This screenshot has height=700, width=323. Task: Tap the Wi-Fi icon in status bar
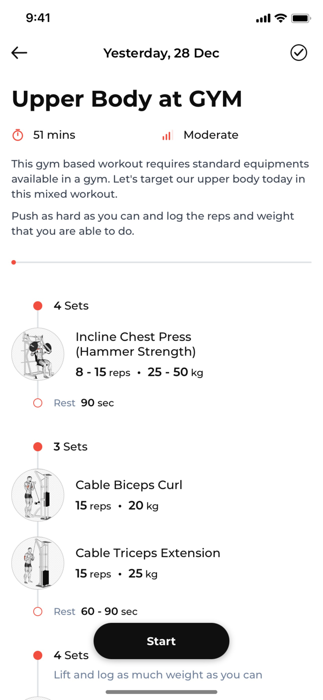pyautogui.click(x=280, y=18)
